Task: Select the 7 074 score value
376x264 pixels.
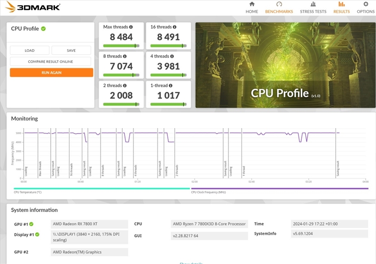Action: pos(121,66)
